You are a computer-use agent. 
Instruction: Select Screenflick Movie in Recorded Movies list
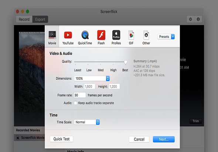click(x=29, y=138)
